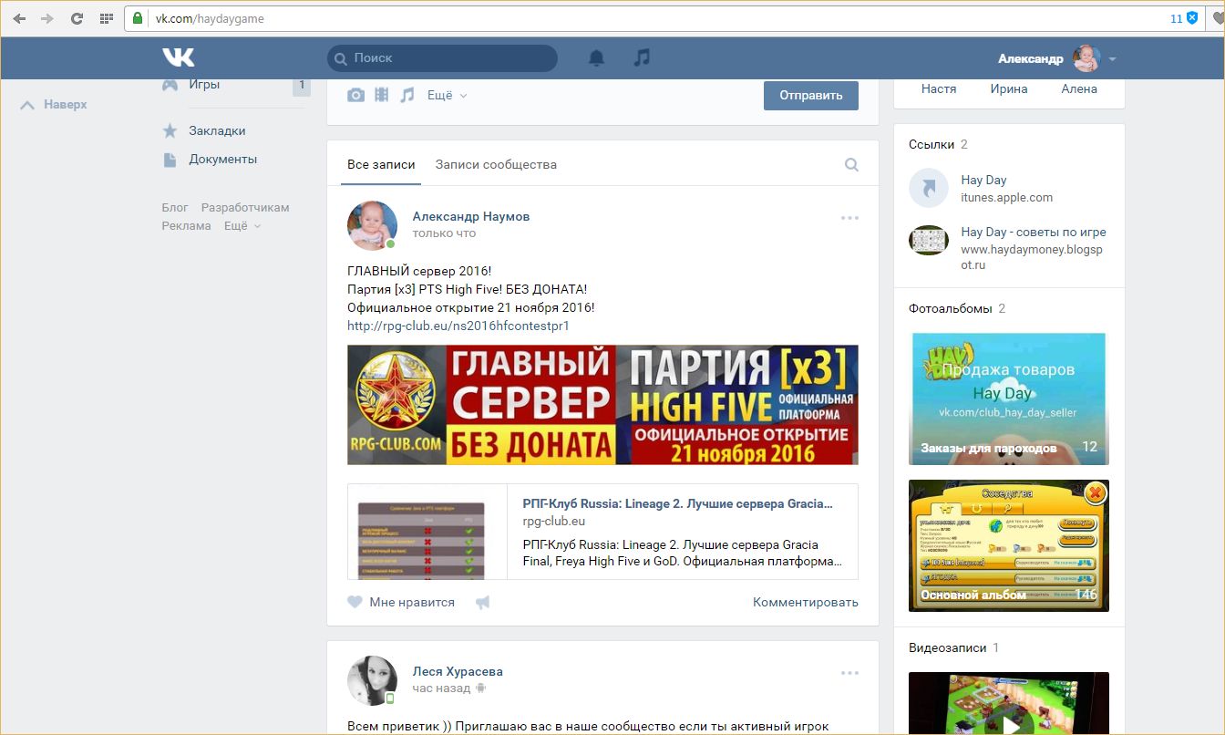Click the heart like icon
This screenshot has height=735, width=1225.
355,602
